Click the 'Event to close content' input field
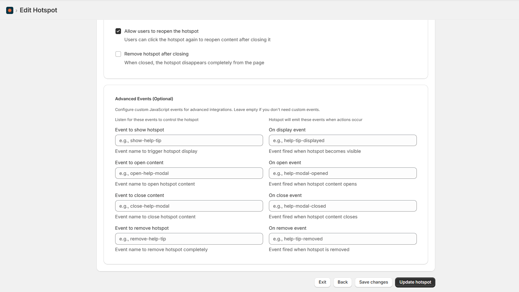The width and height of the screenshot is (519, 292). point(189,206)
